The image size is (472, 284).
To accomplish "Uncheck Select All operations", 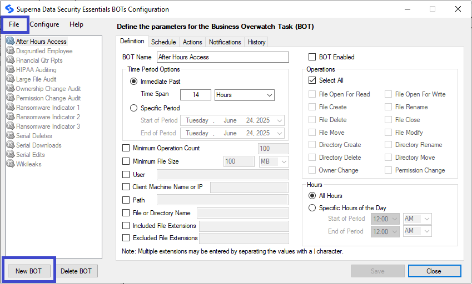I will coord(312,80).
